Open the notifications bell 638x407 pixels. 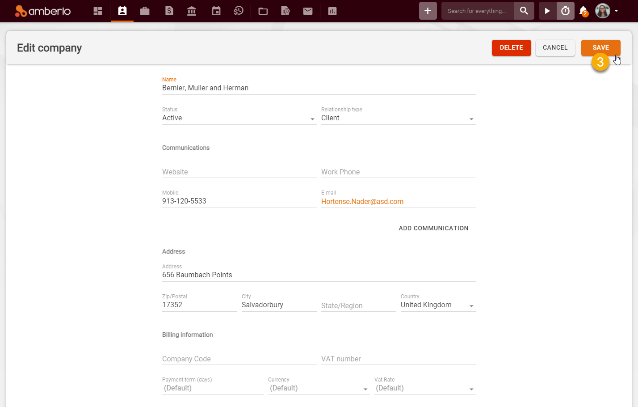pos(583,11)
